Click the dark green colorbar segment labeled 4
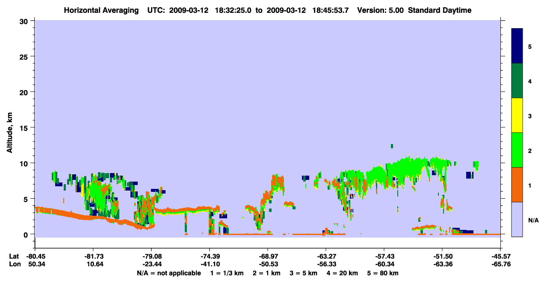This screenshot has height=285, width=556. [x=517, y=81]
